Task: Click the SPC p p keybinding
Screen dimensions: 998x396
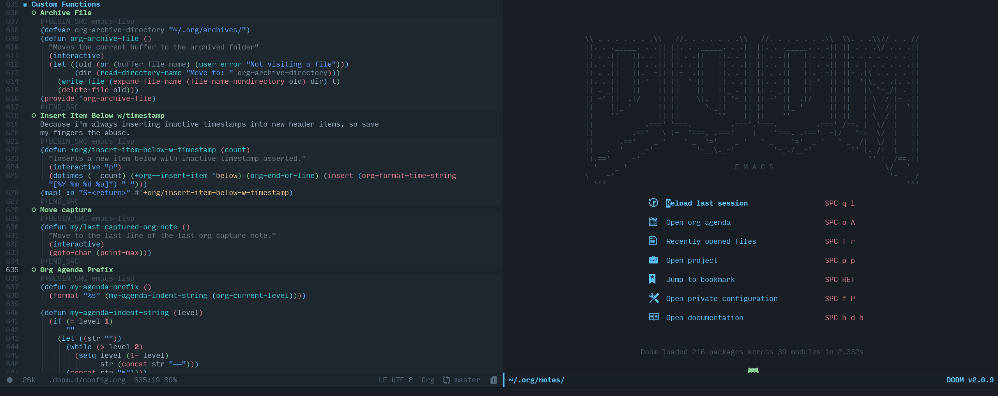Action: coord(840,260)
